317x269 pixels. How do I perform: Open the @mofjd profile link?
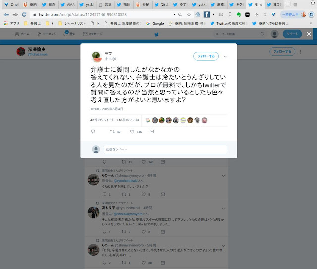coord(110,59)
